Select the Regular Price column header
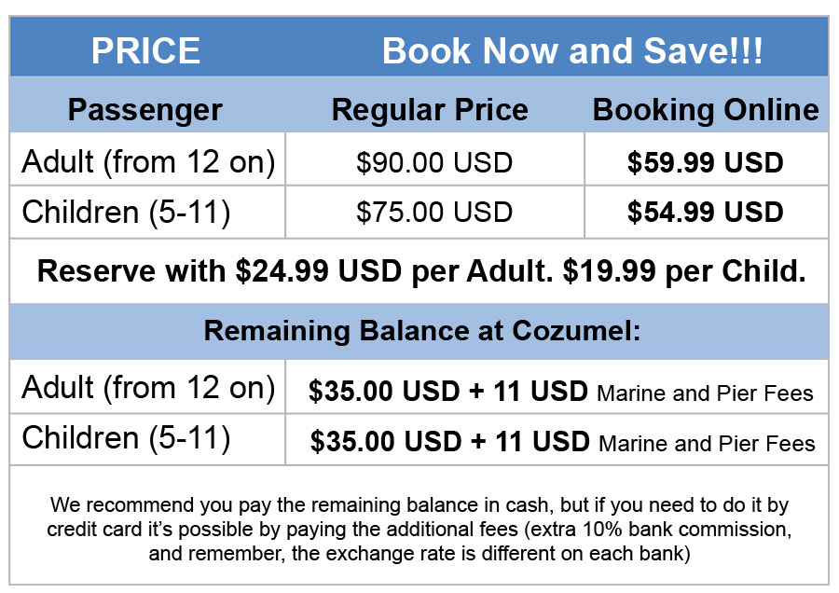 click(430, 110)
